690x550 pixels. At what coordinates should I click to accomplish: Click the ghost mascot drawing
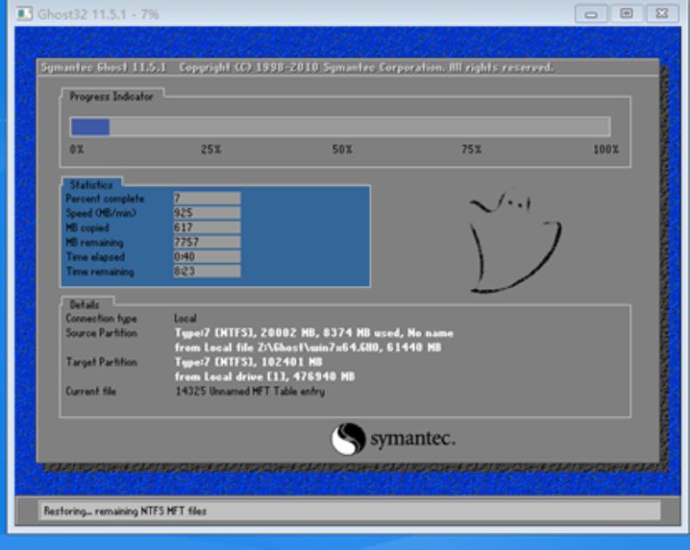point(514,242)
